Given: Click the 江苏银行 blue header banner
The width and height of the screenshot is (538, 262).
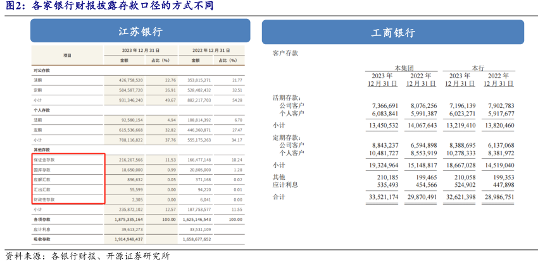Looking at the screenshot, I should tap(141, 32).
